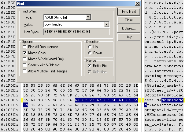Enable Find All Occurrences checkbox
This screenshot has width=185, height=132.
pyautogui.click(x=25, y=47)
